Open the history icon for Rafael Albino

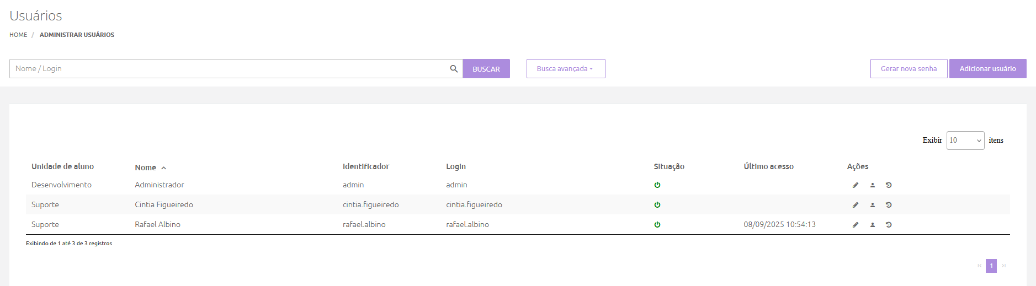(x=889, y=225)
